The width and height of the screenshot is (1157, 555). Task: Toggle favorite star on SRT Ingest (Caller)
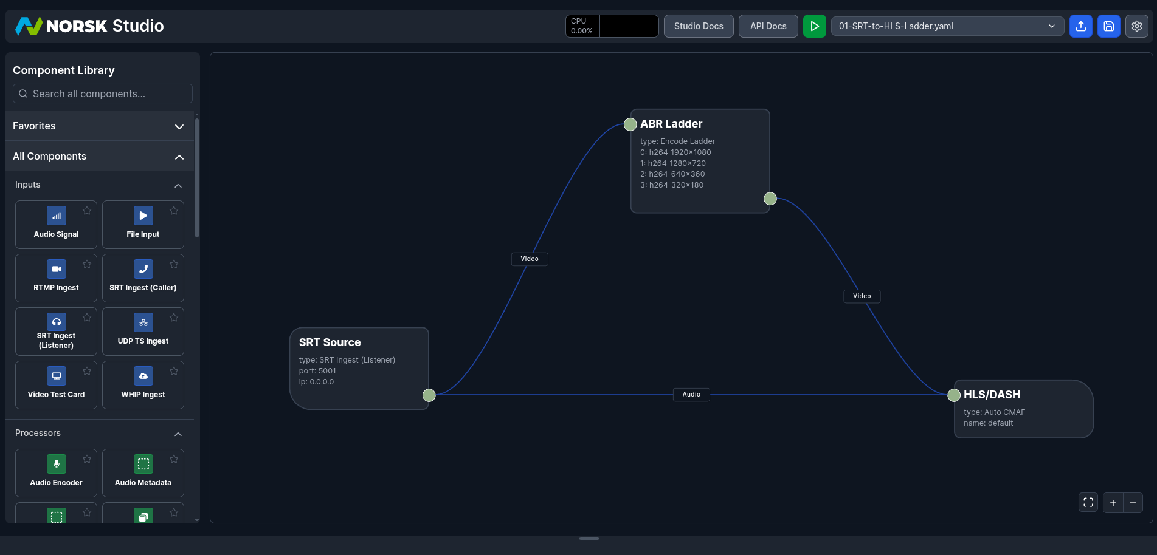click(174, 264)
